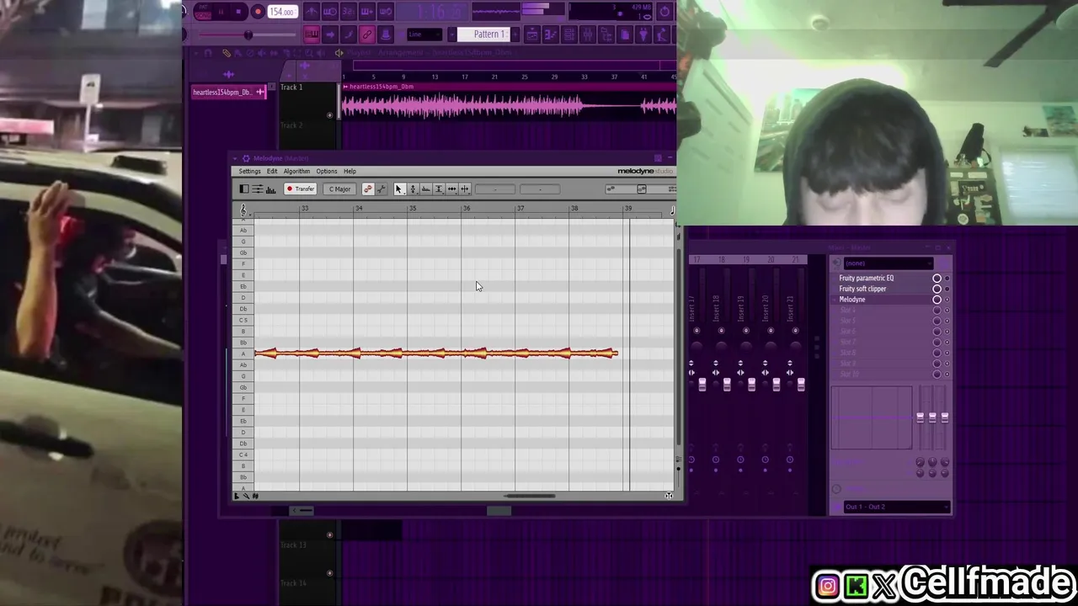The width and height of the screenshot is (1078, 606).
Task: Click the Insert 21 mixer fader
Action: [x=800, y=384]
